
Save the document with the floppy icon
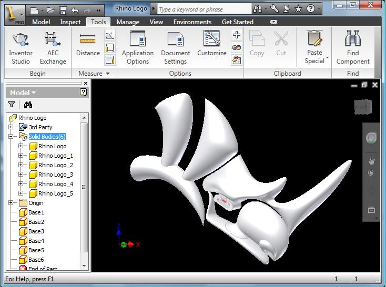point(63,11)
